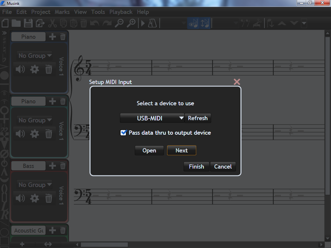Collapse the left symbol palette with the chevron

click(x=4, y=32)
